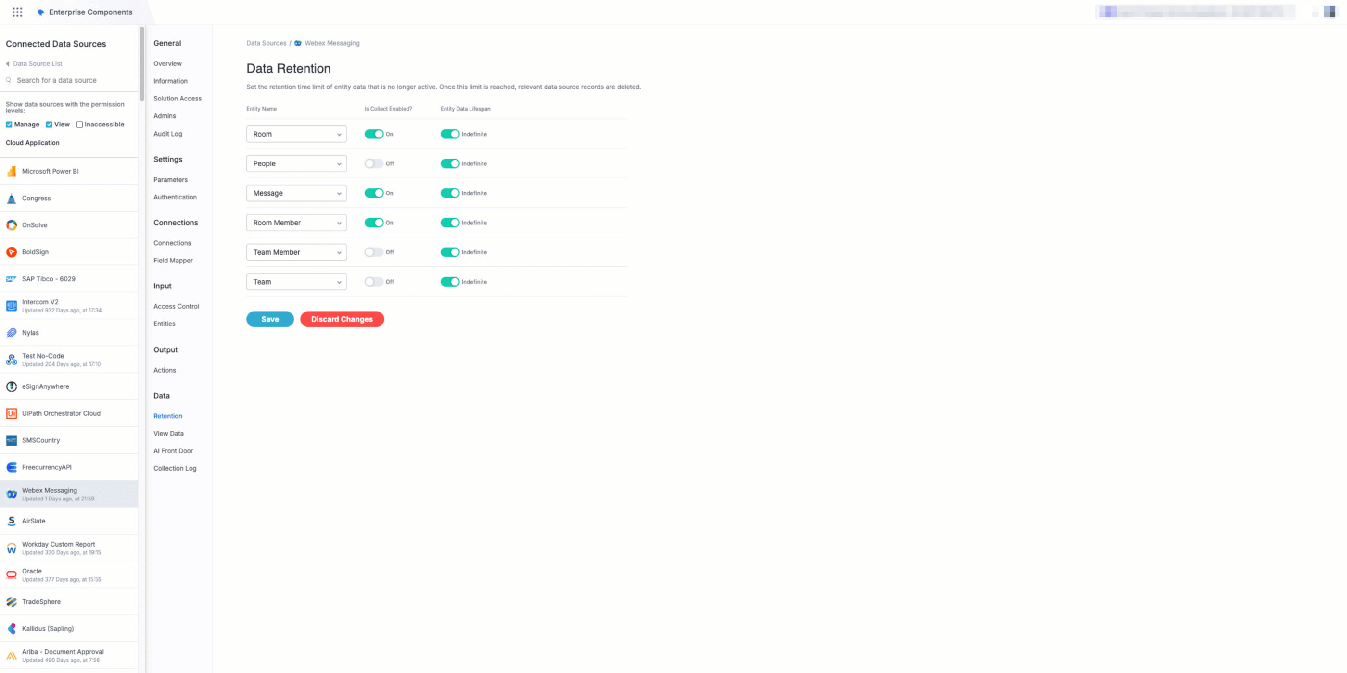
Task: Open the Field Mapper section
Action: click(173, 260)
